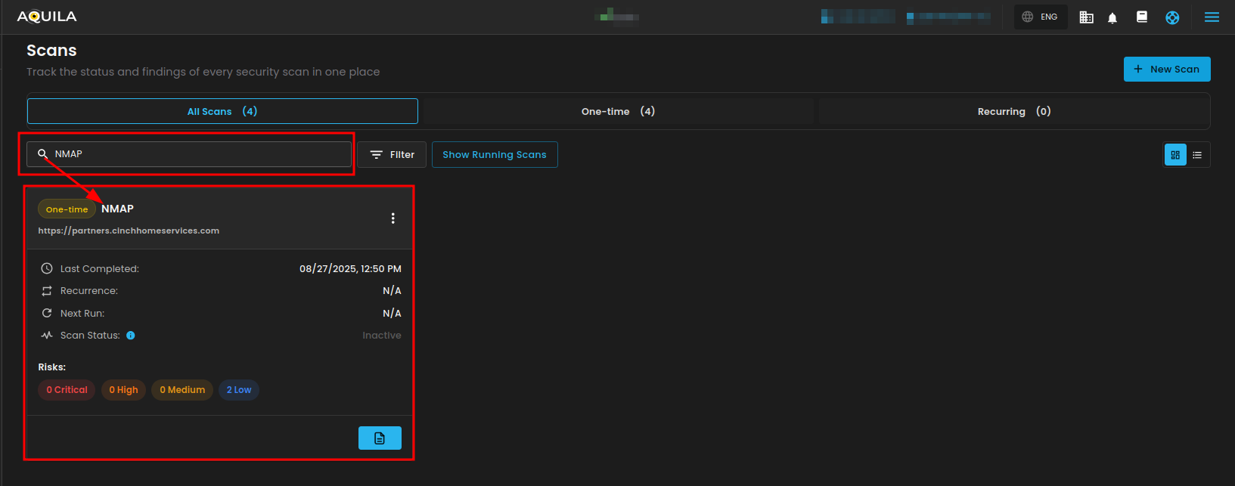Open the NMAP scan report document
This screenshot has height=486, width=1235.
(x=380, y=438)
